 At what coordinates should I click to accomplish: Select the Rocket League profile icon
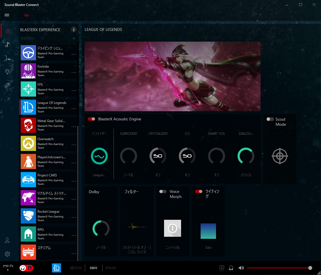point(28,216)
